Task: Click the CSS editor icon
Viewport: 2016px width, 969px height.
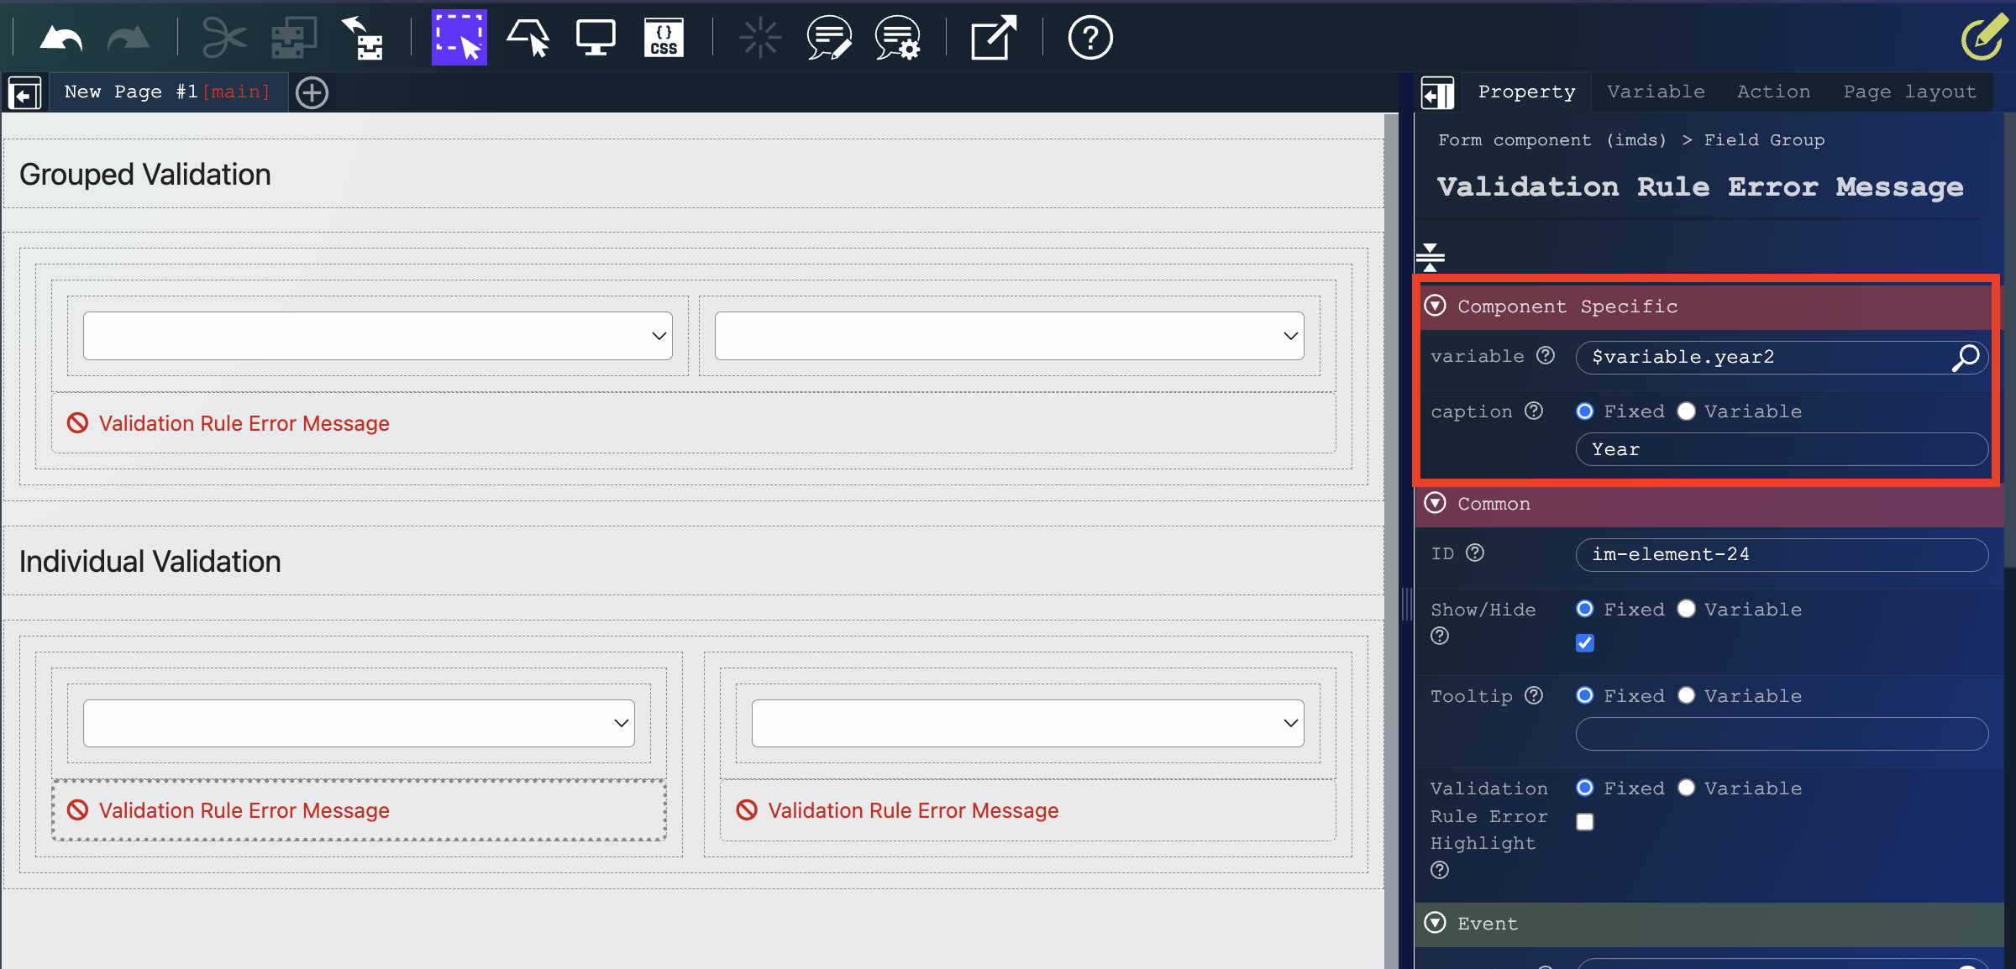Action: click(664, 39)
